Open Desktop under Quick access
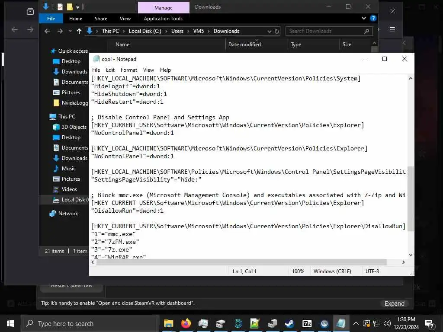The image size is (443, 332). pyautogui.click(x=71, y=61)
